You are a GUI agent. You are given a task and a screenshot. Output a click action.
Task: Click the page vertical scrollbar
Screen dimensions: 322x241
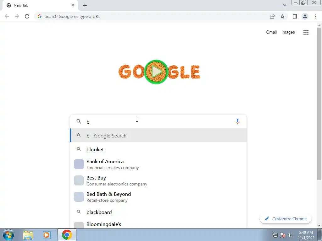(319, 104)
